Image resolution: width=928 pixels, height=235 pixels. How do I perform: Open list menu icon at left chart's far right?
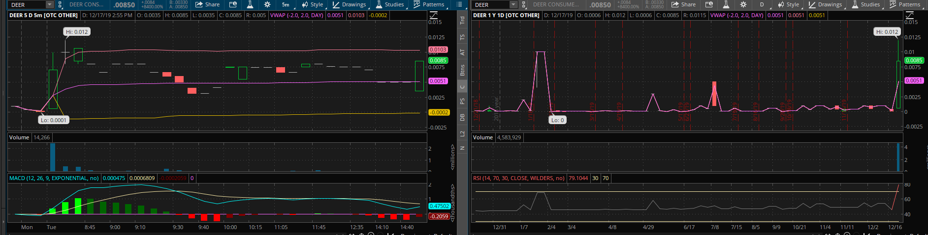coord(459,4)
